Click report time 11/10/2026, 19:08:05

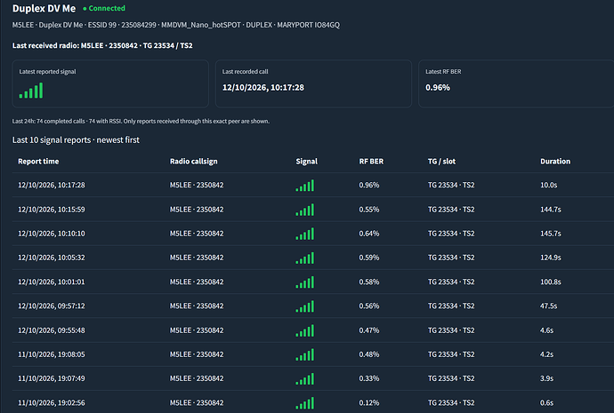point(52,354)
